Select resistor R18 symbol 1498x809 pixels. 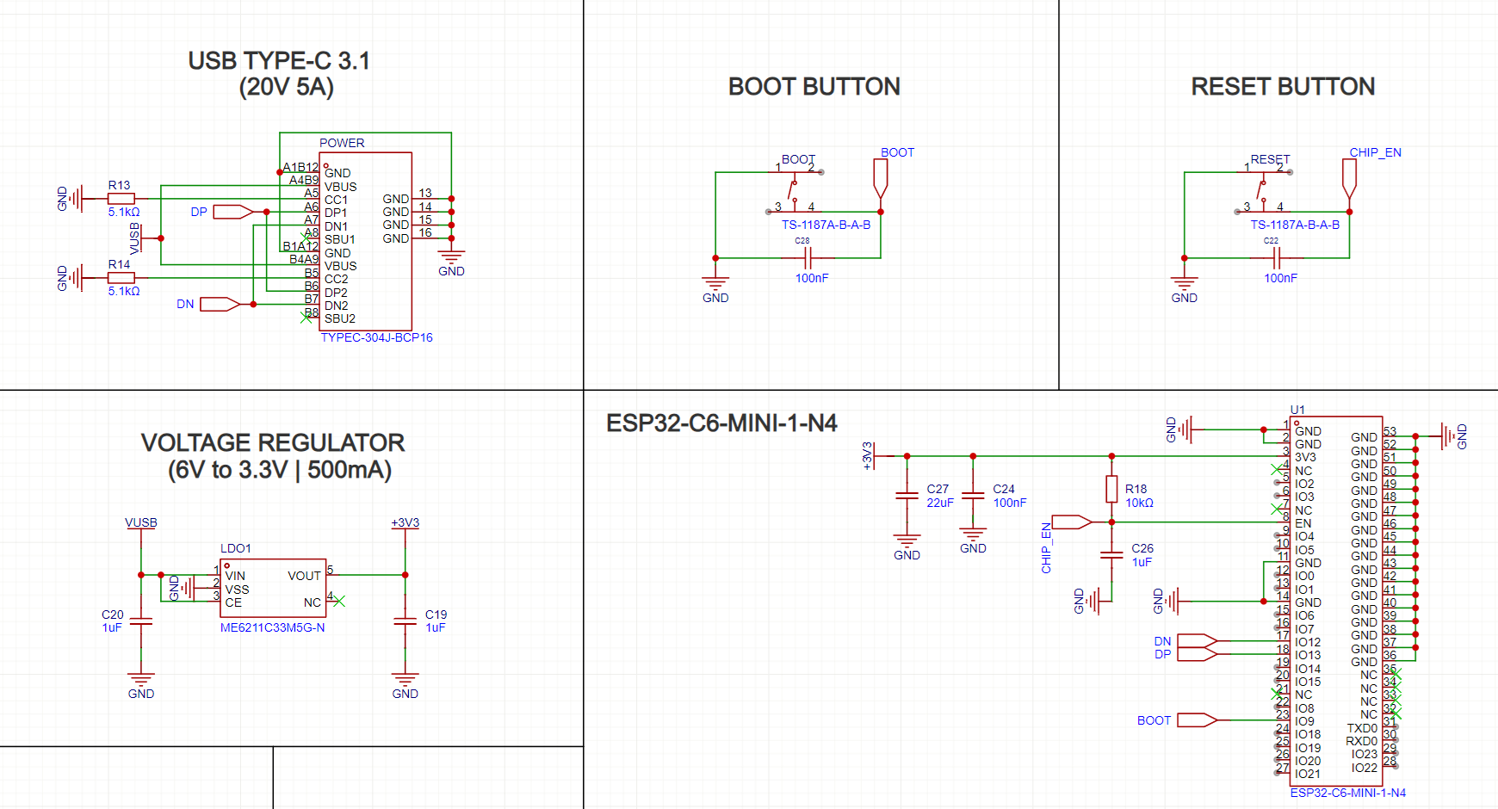click(x=1111, y=490)
